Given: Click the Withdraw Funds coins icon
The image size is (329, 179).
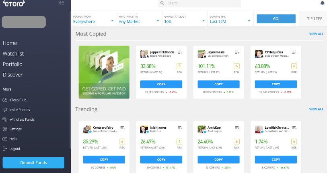Looking at the screenshot, I should (x=5, y=119).
